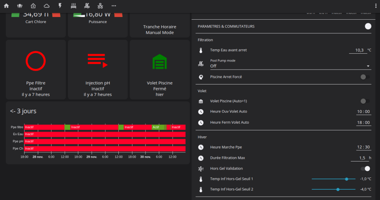Image resolution: width=380 pixels, height=200 pixels.
Task: Click the green Volet Piscine garage icon
Action: [160, 61]
